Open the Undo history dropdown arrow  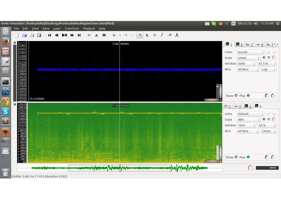pyautogui.click(x=120, y=35)
